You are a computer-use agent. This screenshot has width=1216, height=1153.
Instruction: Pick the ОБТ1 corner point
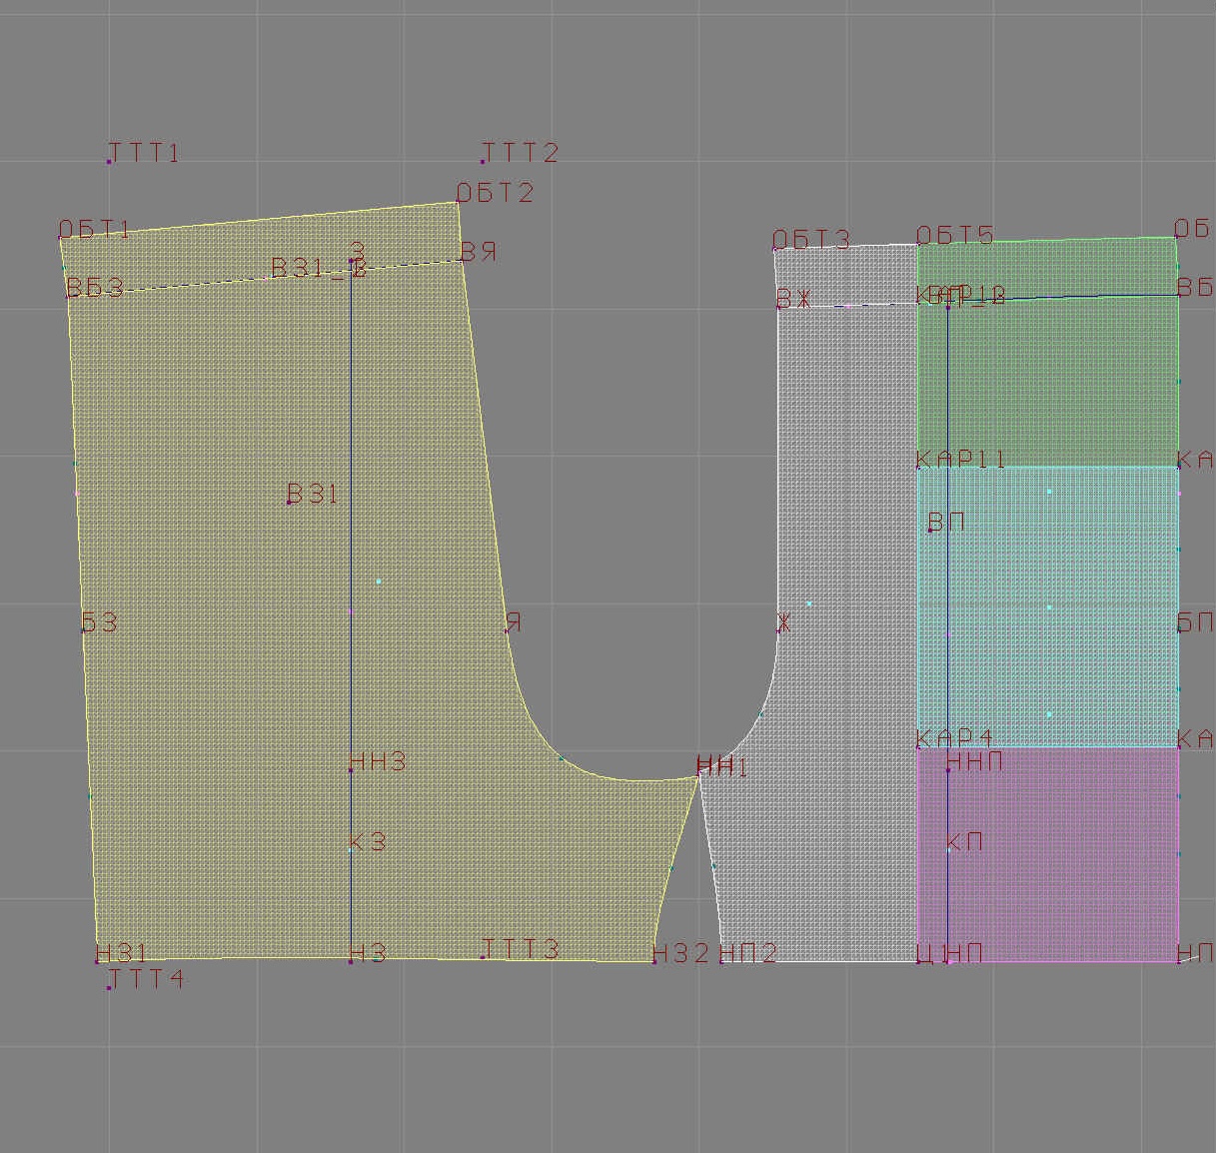pyautogui.click(x=61, y=239)
